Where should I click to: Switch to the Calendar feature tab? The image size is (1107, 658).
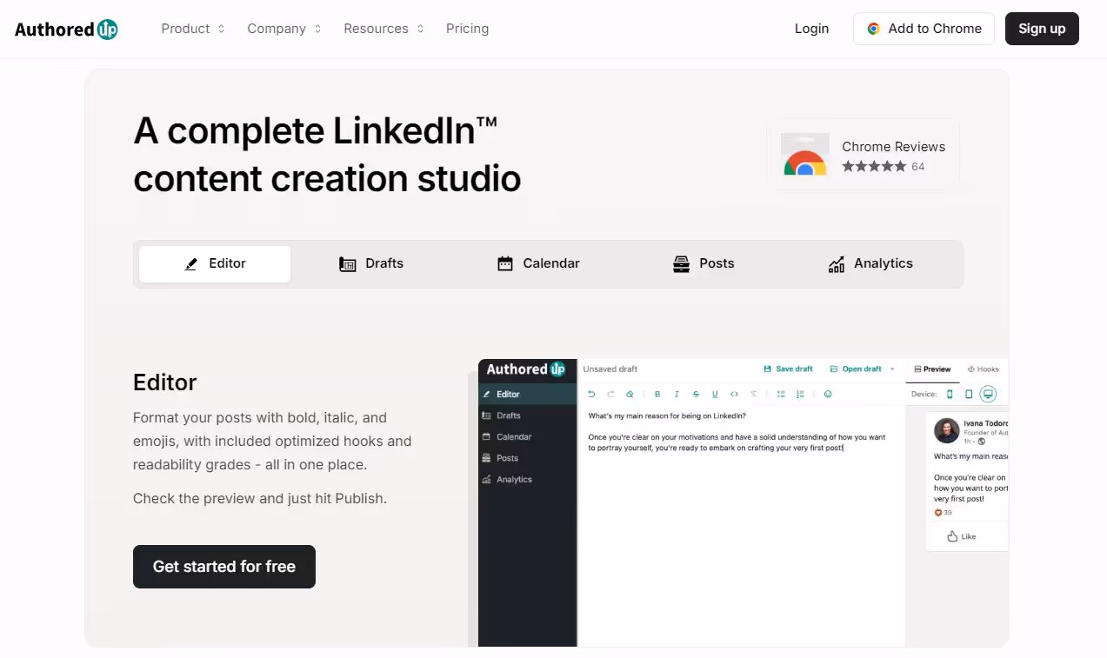(x=538, y=263)
